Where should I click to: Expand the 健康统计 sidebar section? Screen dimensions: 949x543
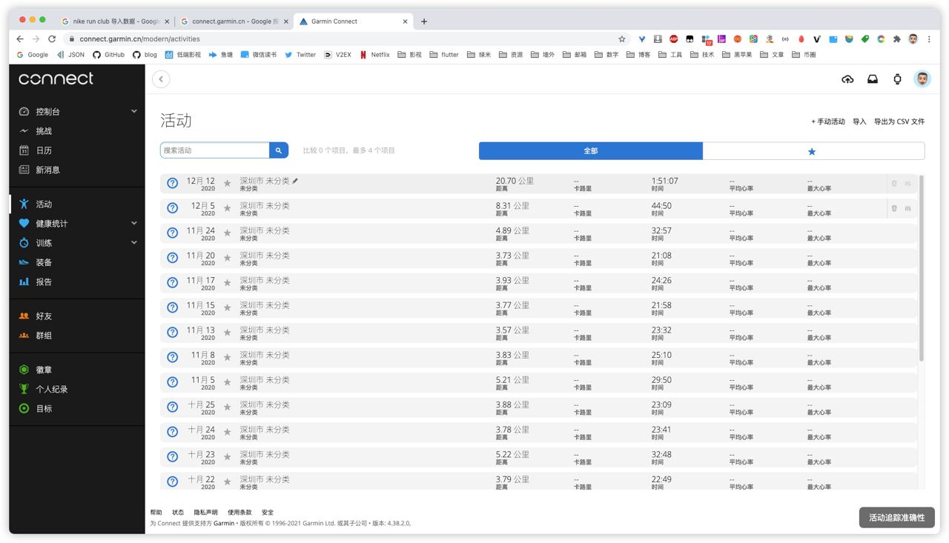coord(134,223)
